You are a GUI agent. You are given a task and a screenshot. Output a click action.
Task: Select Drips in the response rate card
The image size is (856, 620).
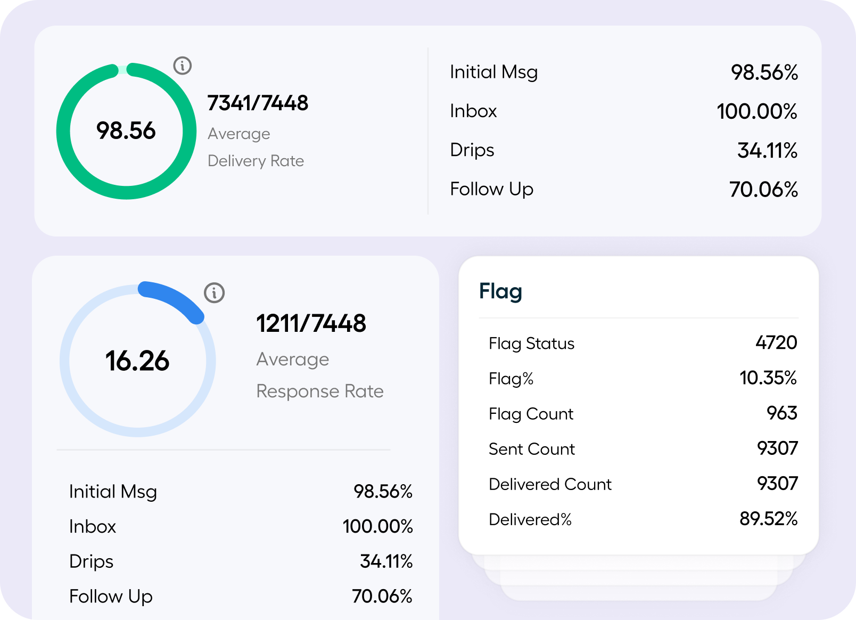[92, 561]
